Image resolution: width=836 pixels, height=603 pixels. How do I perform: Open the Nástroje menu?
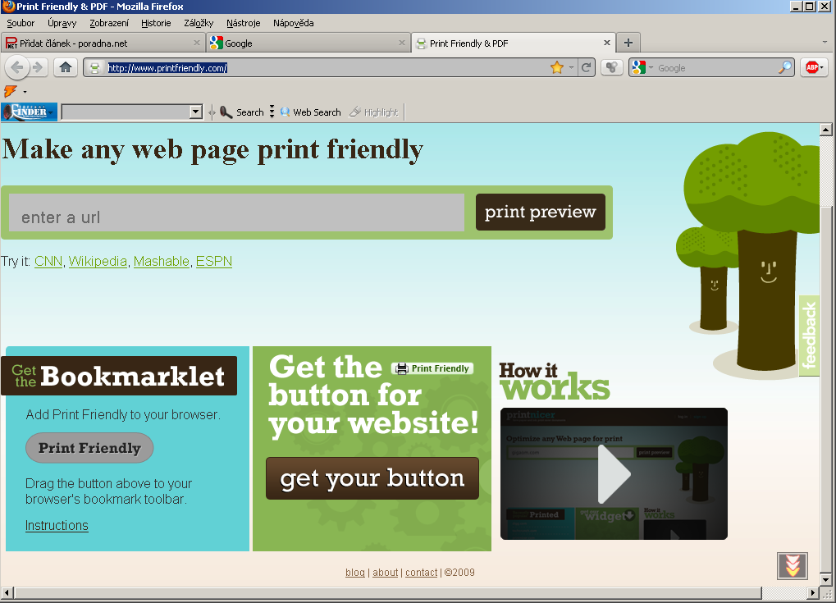pos(243,23)
